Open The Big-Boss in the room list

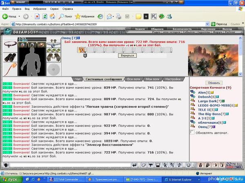212,114
